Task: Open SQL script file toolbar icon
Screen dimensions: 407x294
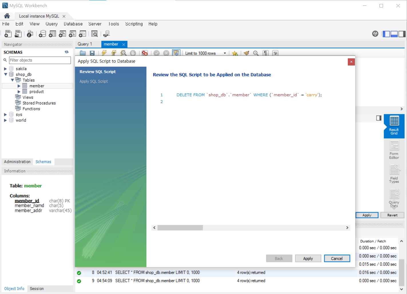Action: (x=18, y=34)
